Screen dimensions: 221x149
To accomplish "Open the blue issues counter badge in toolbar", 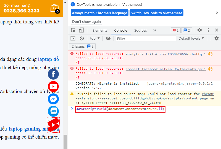I will pyautogui.click(x=187, y=30).
